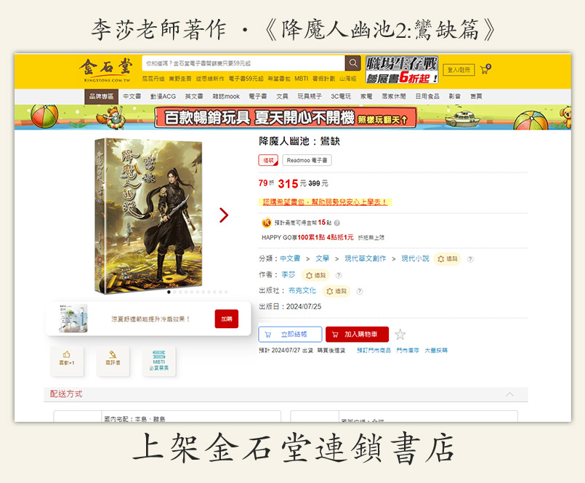
Task: Collapse the 配送方式 section chevron
Action: point(509,394)
